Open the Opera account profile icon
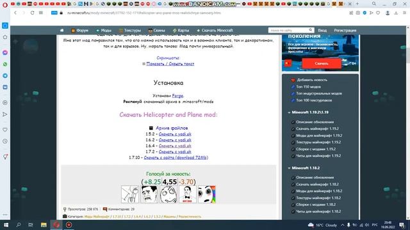Viewport: 410px width, 230px height. point(388,13)
